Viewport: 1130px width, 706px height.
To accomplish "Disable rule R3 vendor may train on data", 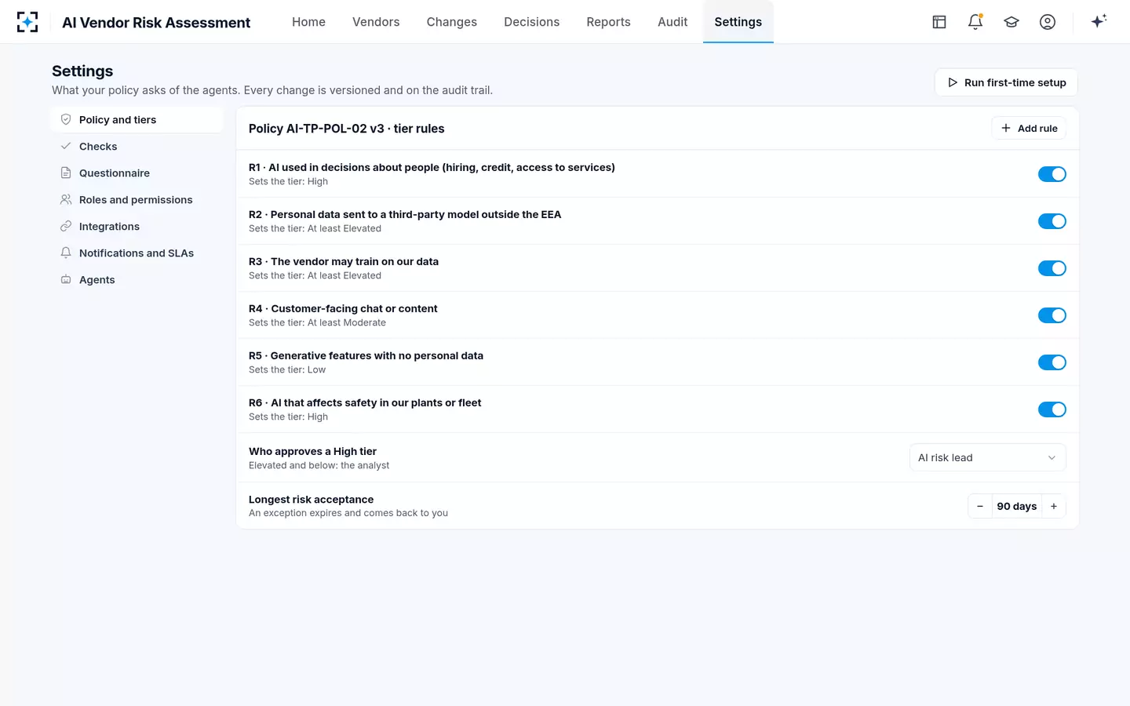I will click(x=1052, y=268).
